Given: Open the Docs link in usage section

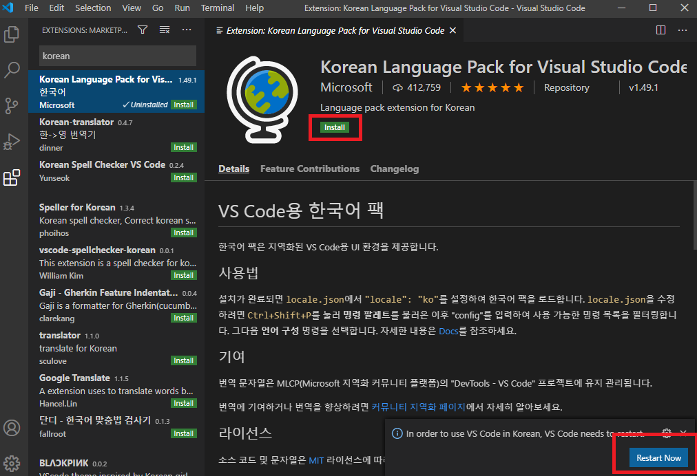Looking at the screenshot, I should (x=448, y=332).
